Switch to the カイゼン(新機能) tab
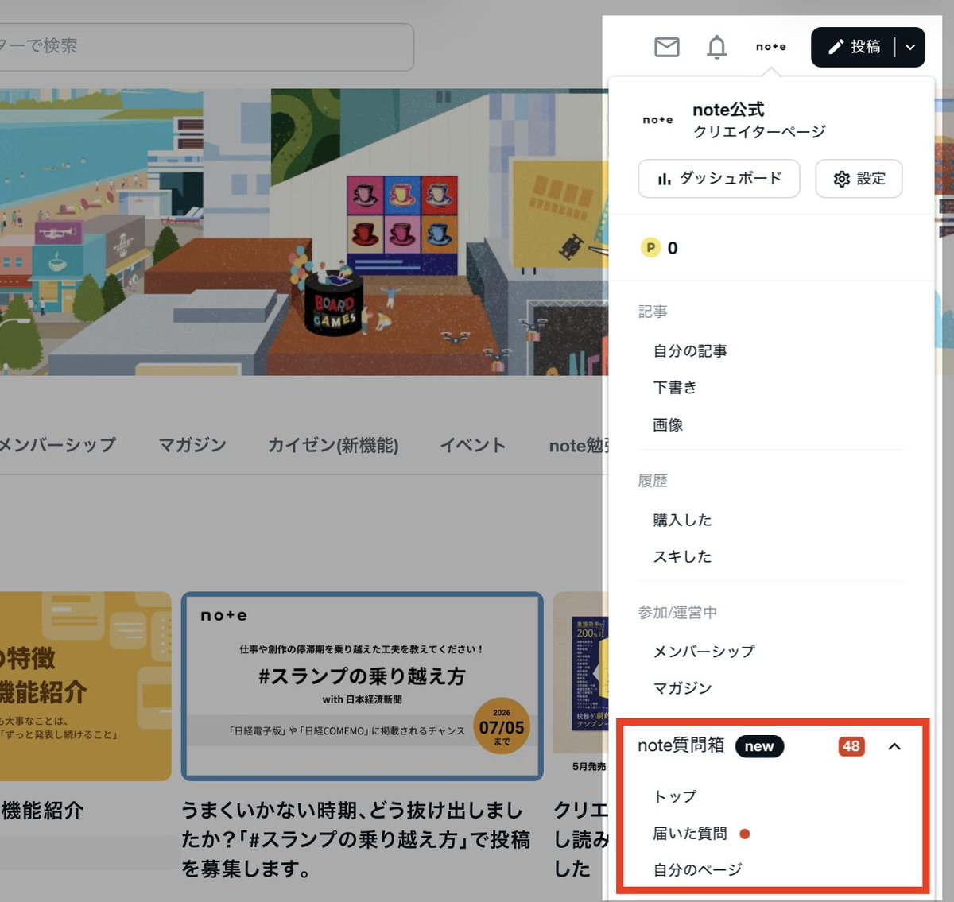The image size is (954, 902). [333, 445]
